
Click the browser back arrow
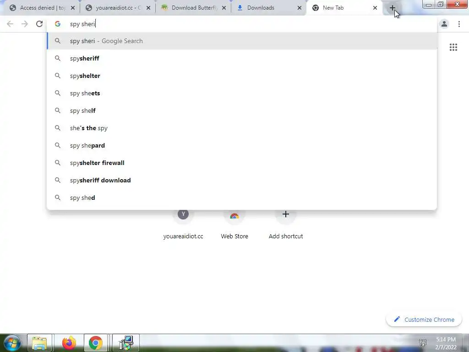pyautogui.click(x=10, y=24)
